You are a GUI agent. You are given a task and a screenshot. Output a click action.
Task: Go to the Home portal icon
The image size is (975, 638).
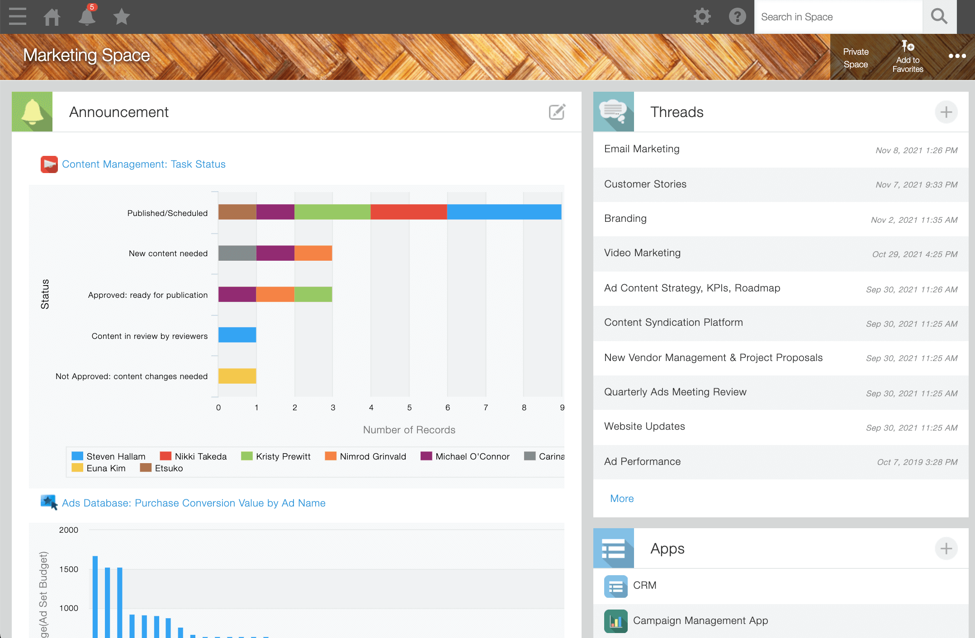point(52,17)
